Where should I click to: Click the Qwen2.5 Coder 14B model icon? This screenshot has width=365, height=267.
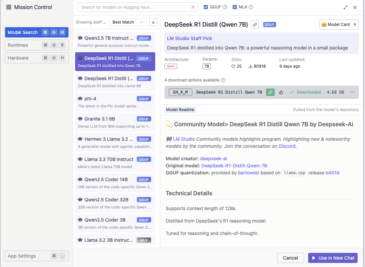click(80, 179)
